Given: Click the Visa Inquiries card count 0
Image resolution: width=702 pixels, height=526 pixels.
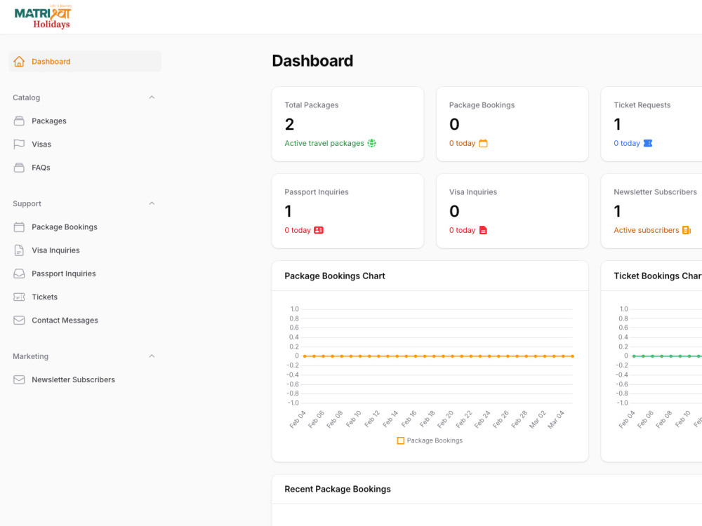Looking at the screenshot, I should (x=454, y=211).
